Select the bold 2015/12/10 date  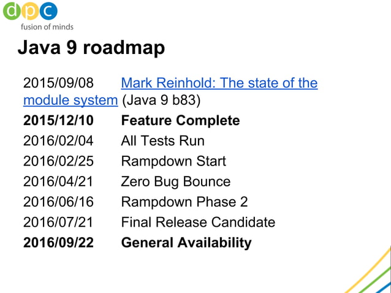(58, 120)
